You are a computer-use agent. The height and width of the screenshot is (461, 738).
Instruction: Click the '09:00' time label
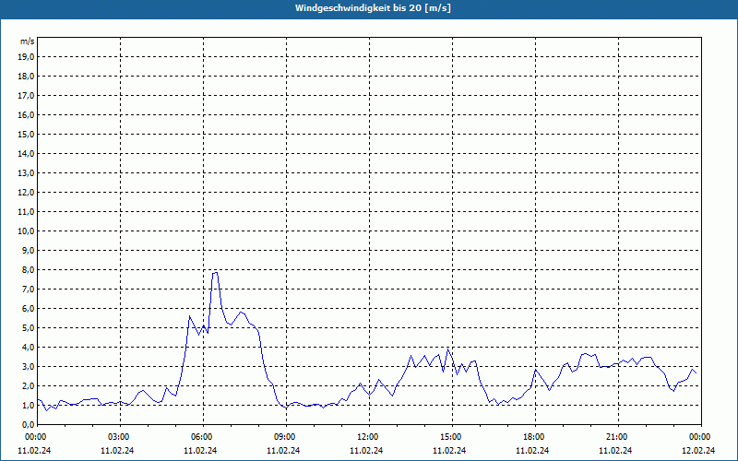click(x=286, y=437)
